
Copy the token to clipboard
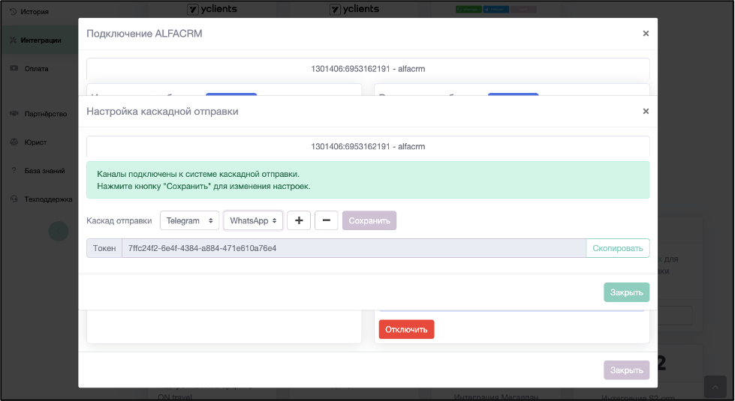(x=618, y=248)
